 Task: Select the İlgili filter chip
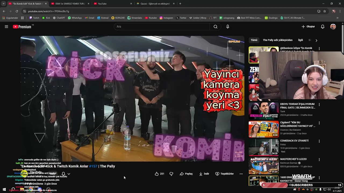pos(300,40)
